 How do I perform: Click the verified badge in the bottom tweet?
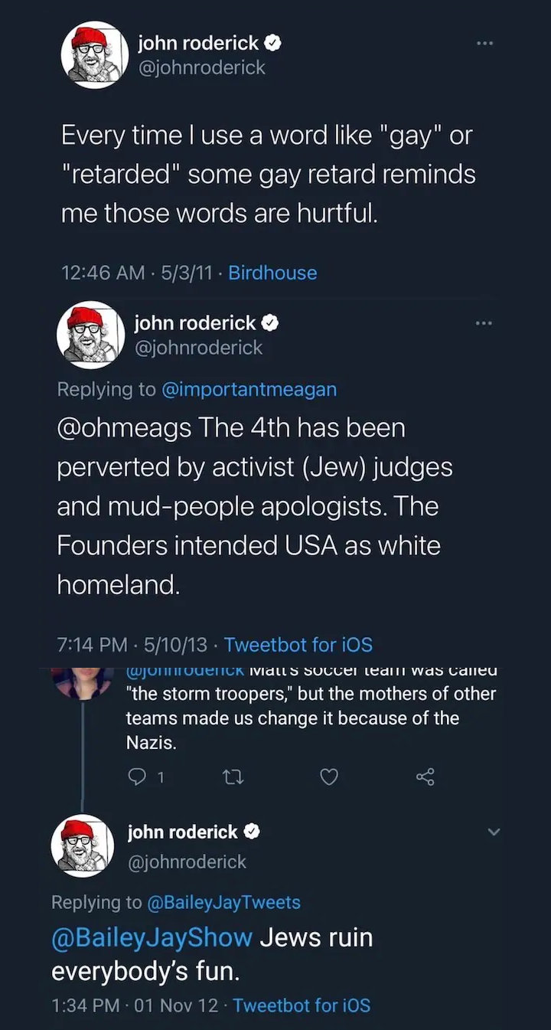[253, 832]
